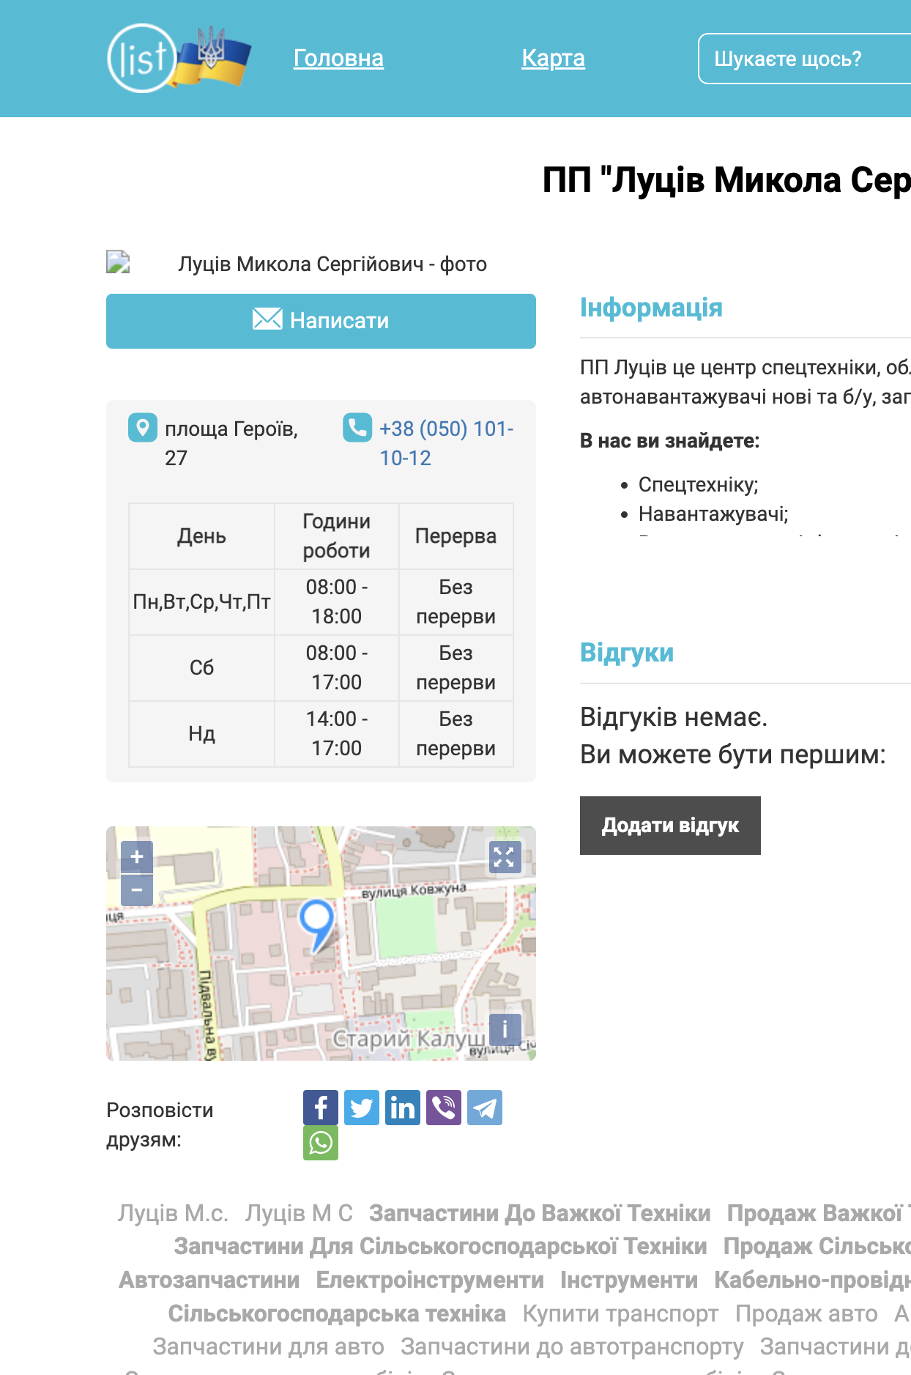Click the Написати message button

coord(321,321)
